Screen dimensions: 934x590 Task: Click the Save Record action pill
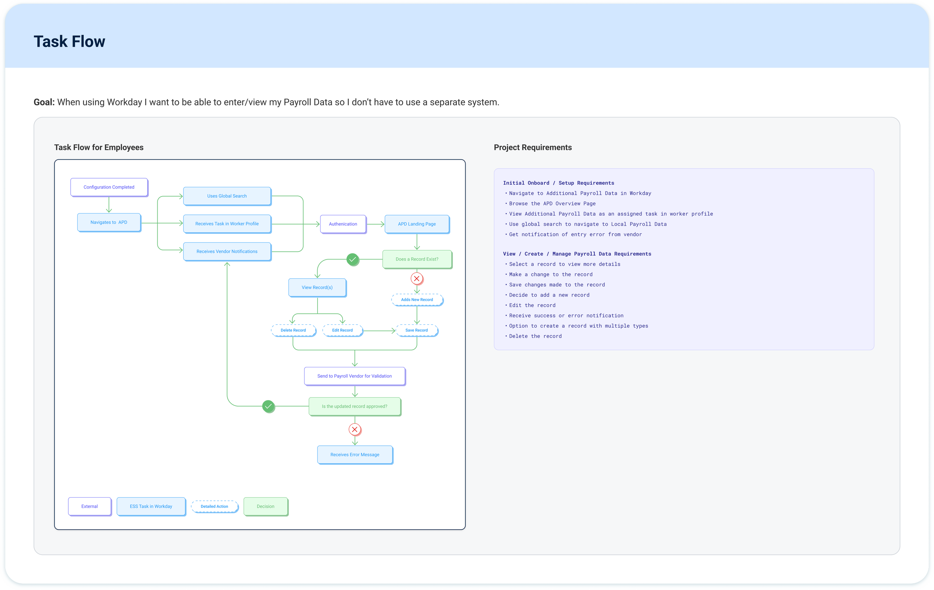point(417,330)
